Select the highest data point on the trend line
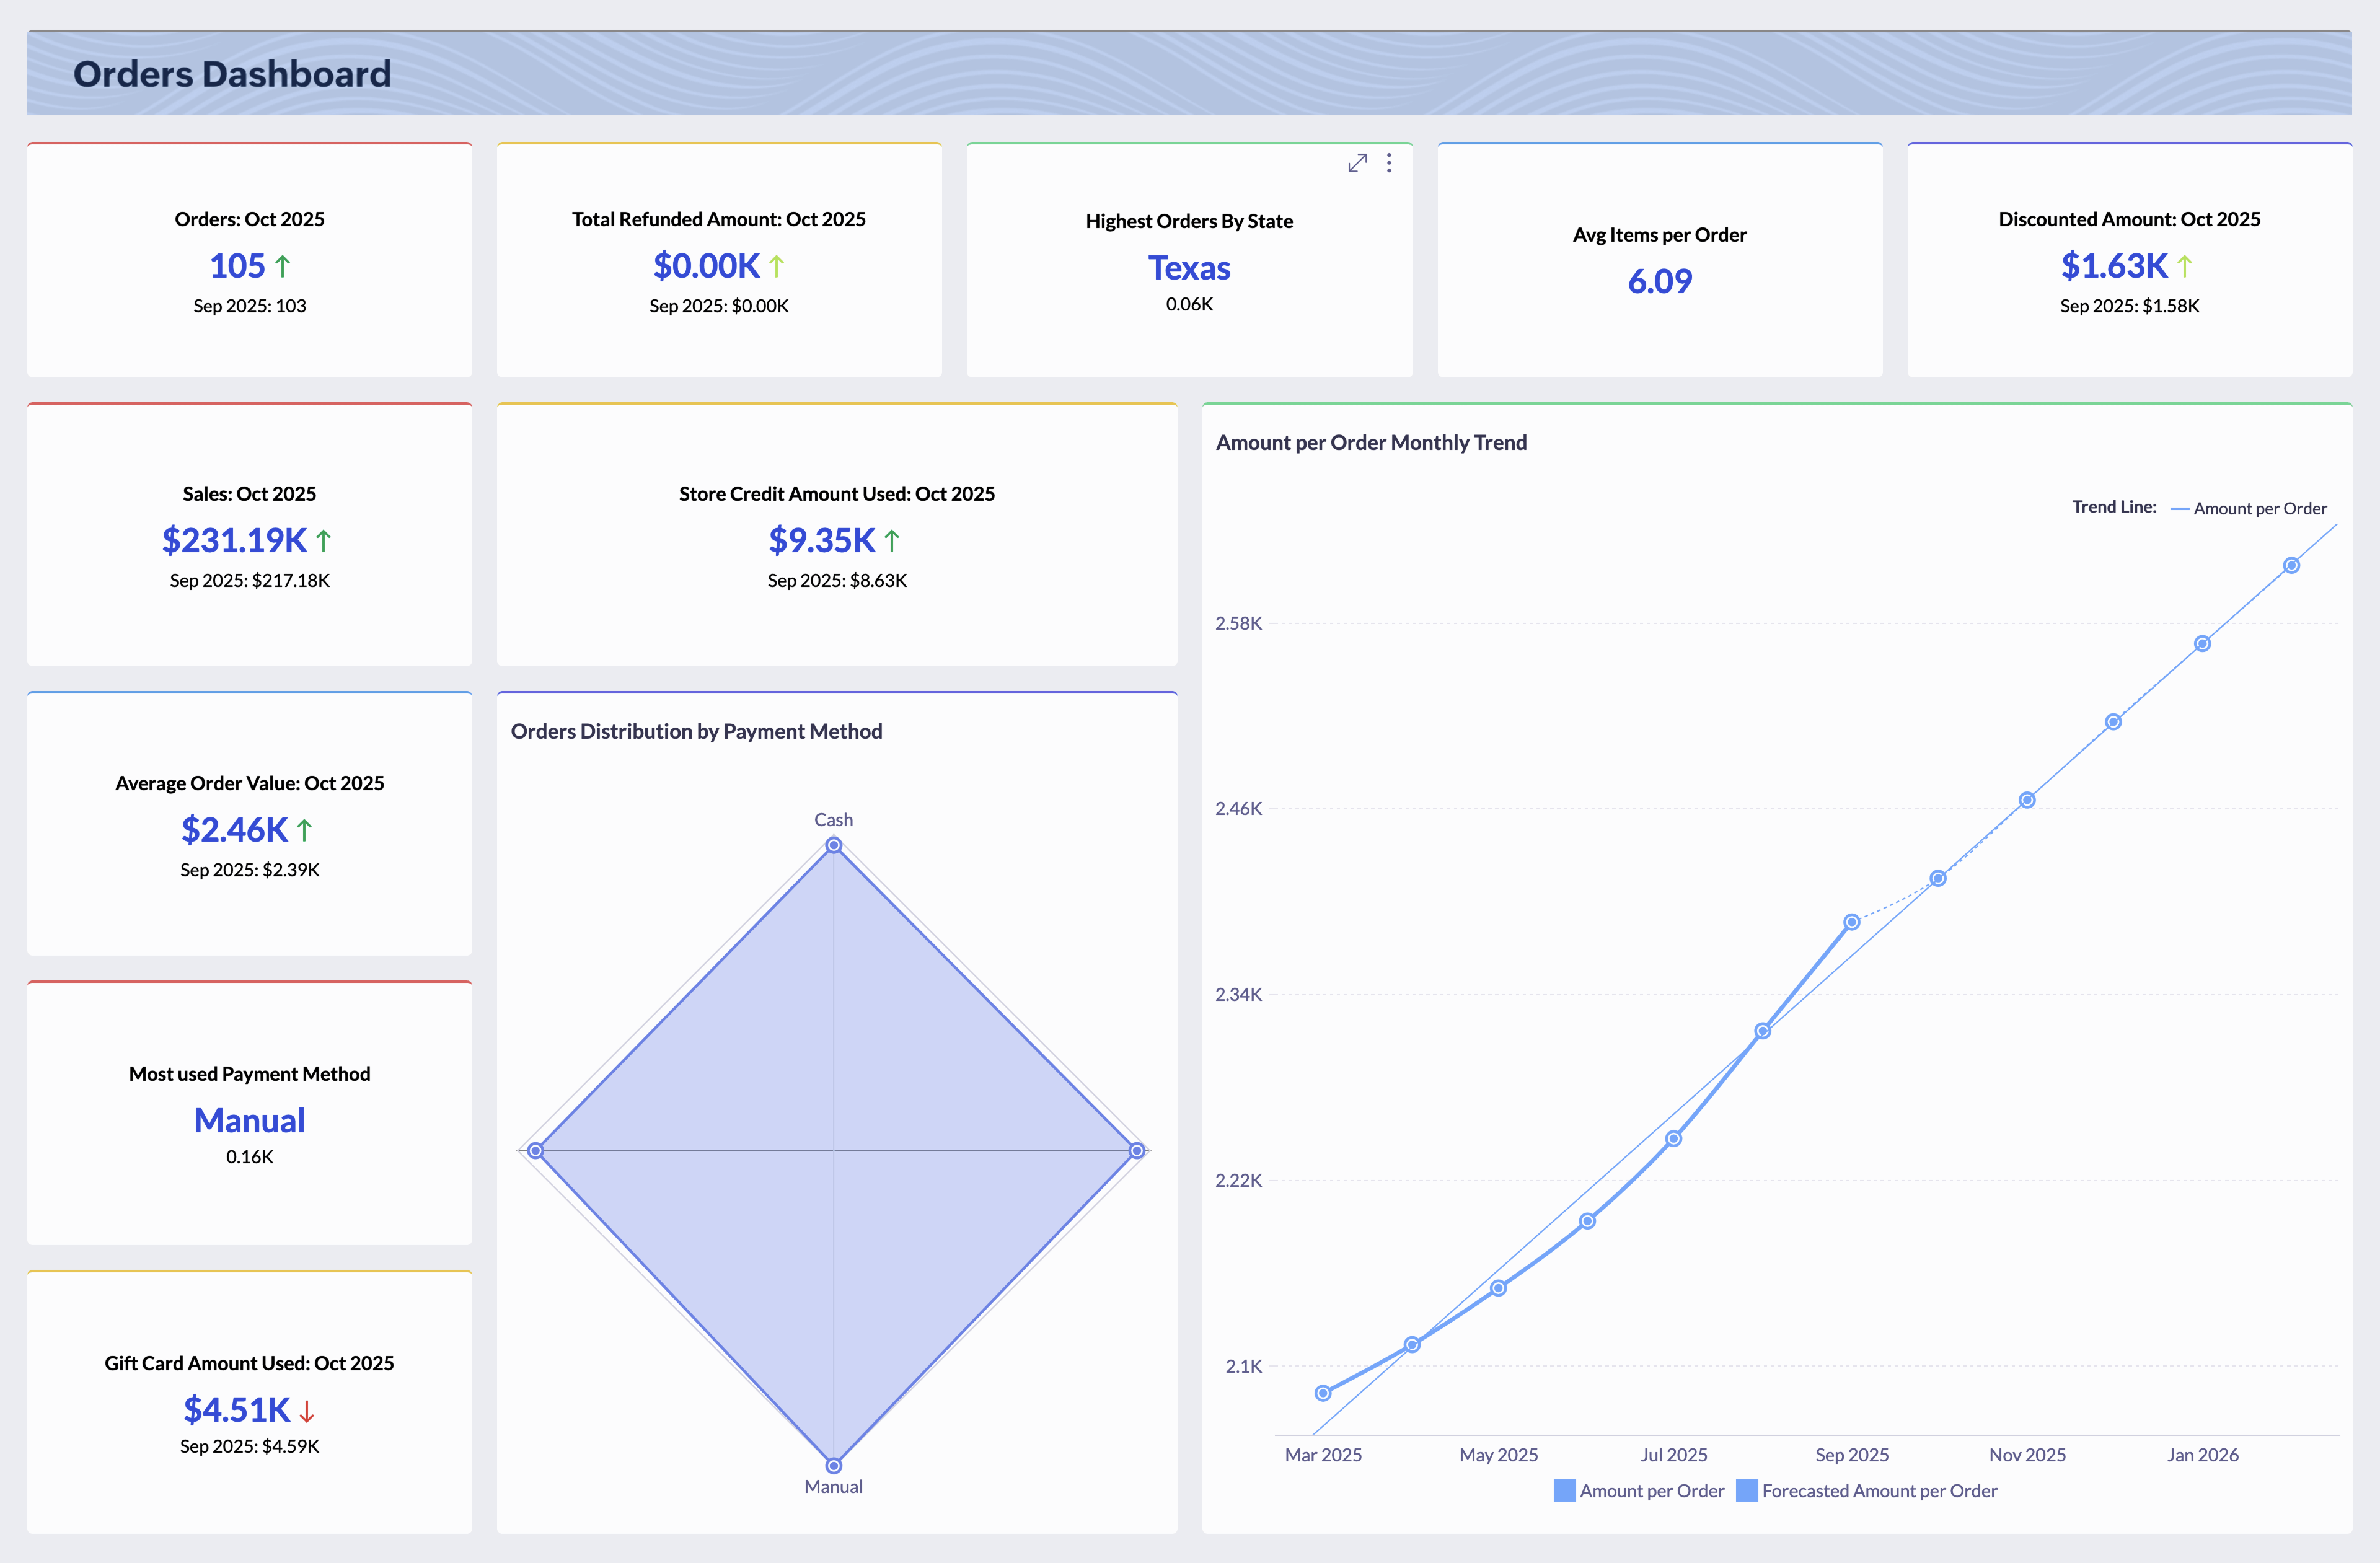The image size is (2380, 1563). [2291, 564]
